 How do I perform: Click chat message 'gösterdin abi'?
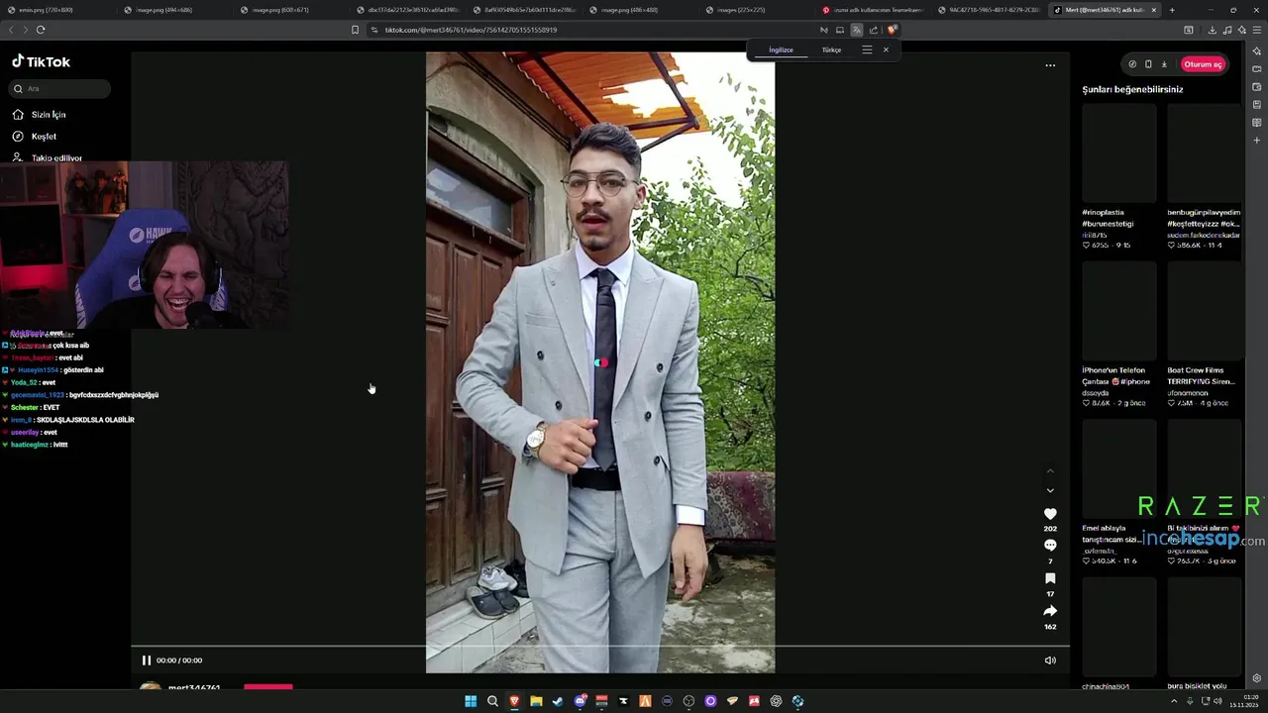83,370
